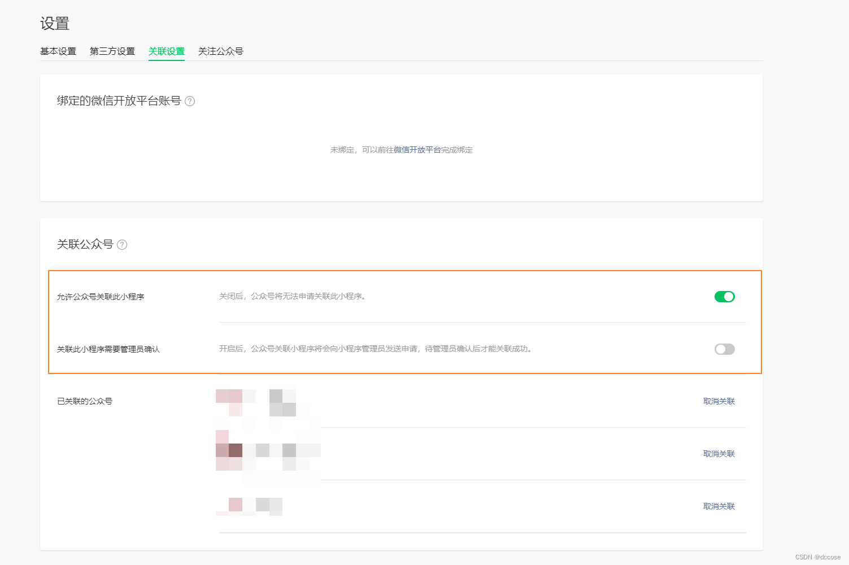Click the 设置 page title

pyautogui.click(x=55, y=24)
